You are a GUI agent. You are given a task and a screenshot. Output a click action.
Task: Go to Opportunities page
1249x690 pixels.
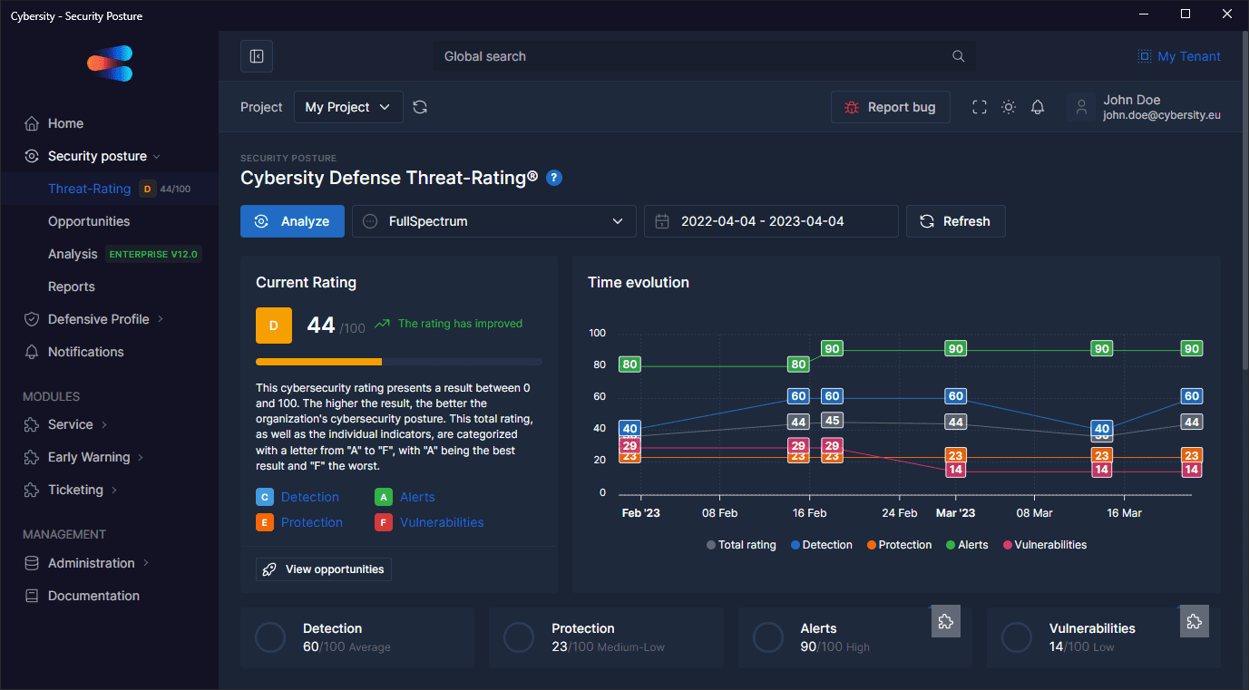[89, 221]
